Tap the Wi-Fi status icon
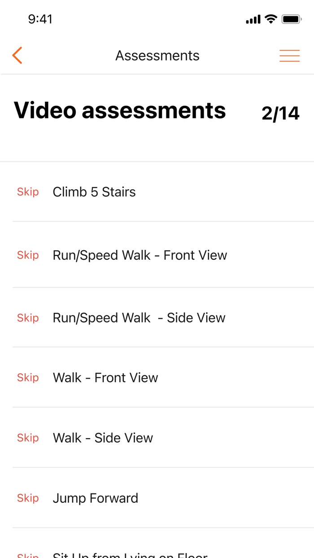The width and height of the screenshot is (314, 558). 271,19
